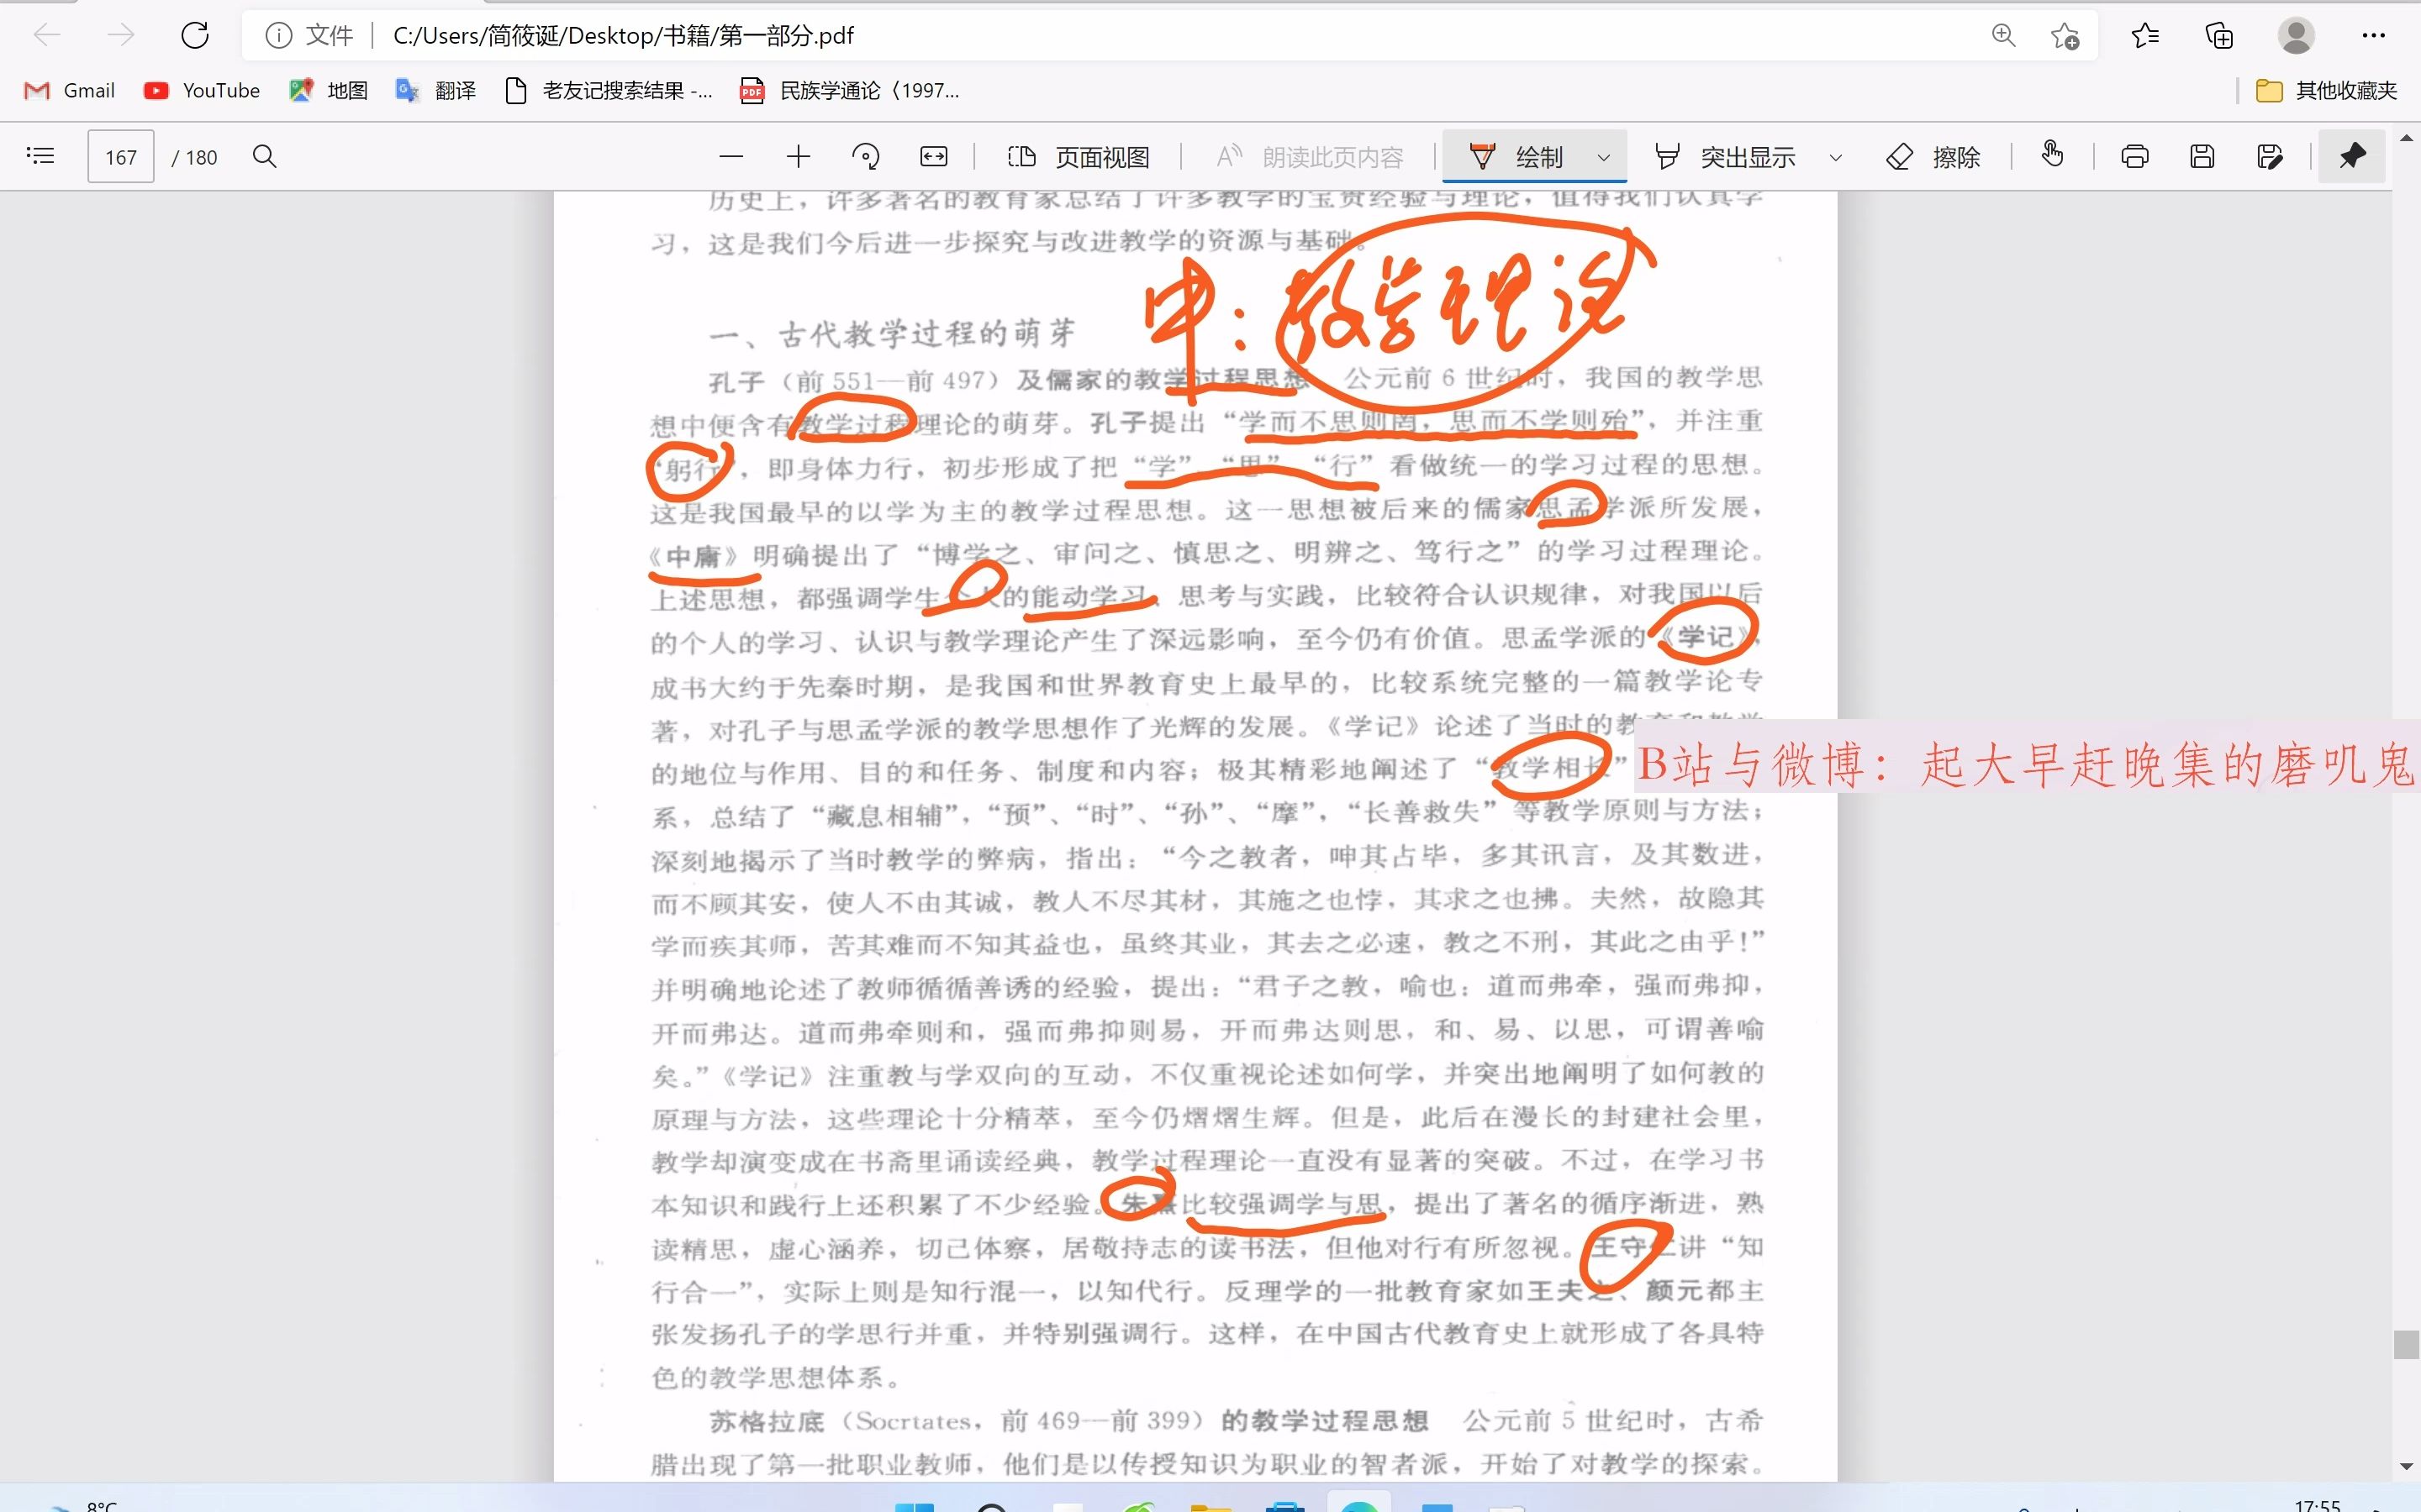This screenshot has width=2421, height=1512.
Task: Save the PDF file
Action: [2202, 156]
